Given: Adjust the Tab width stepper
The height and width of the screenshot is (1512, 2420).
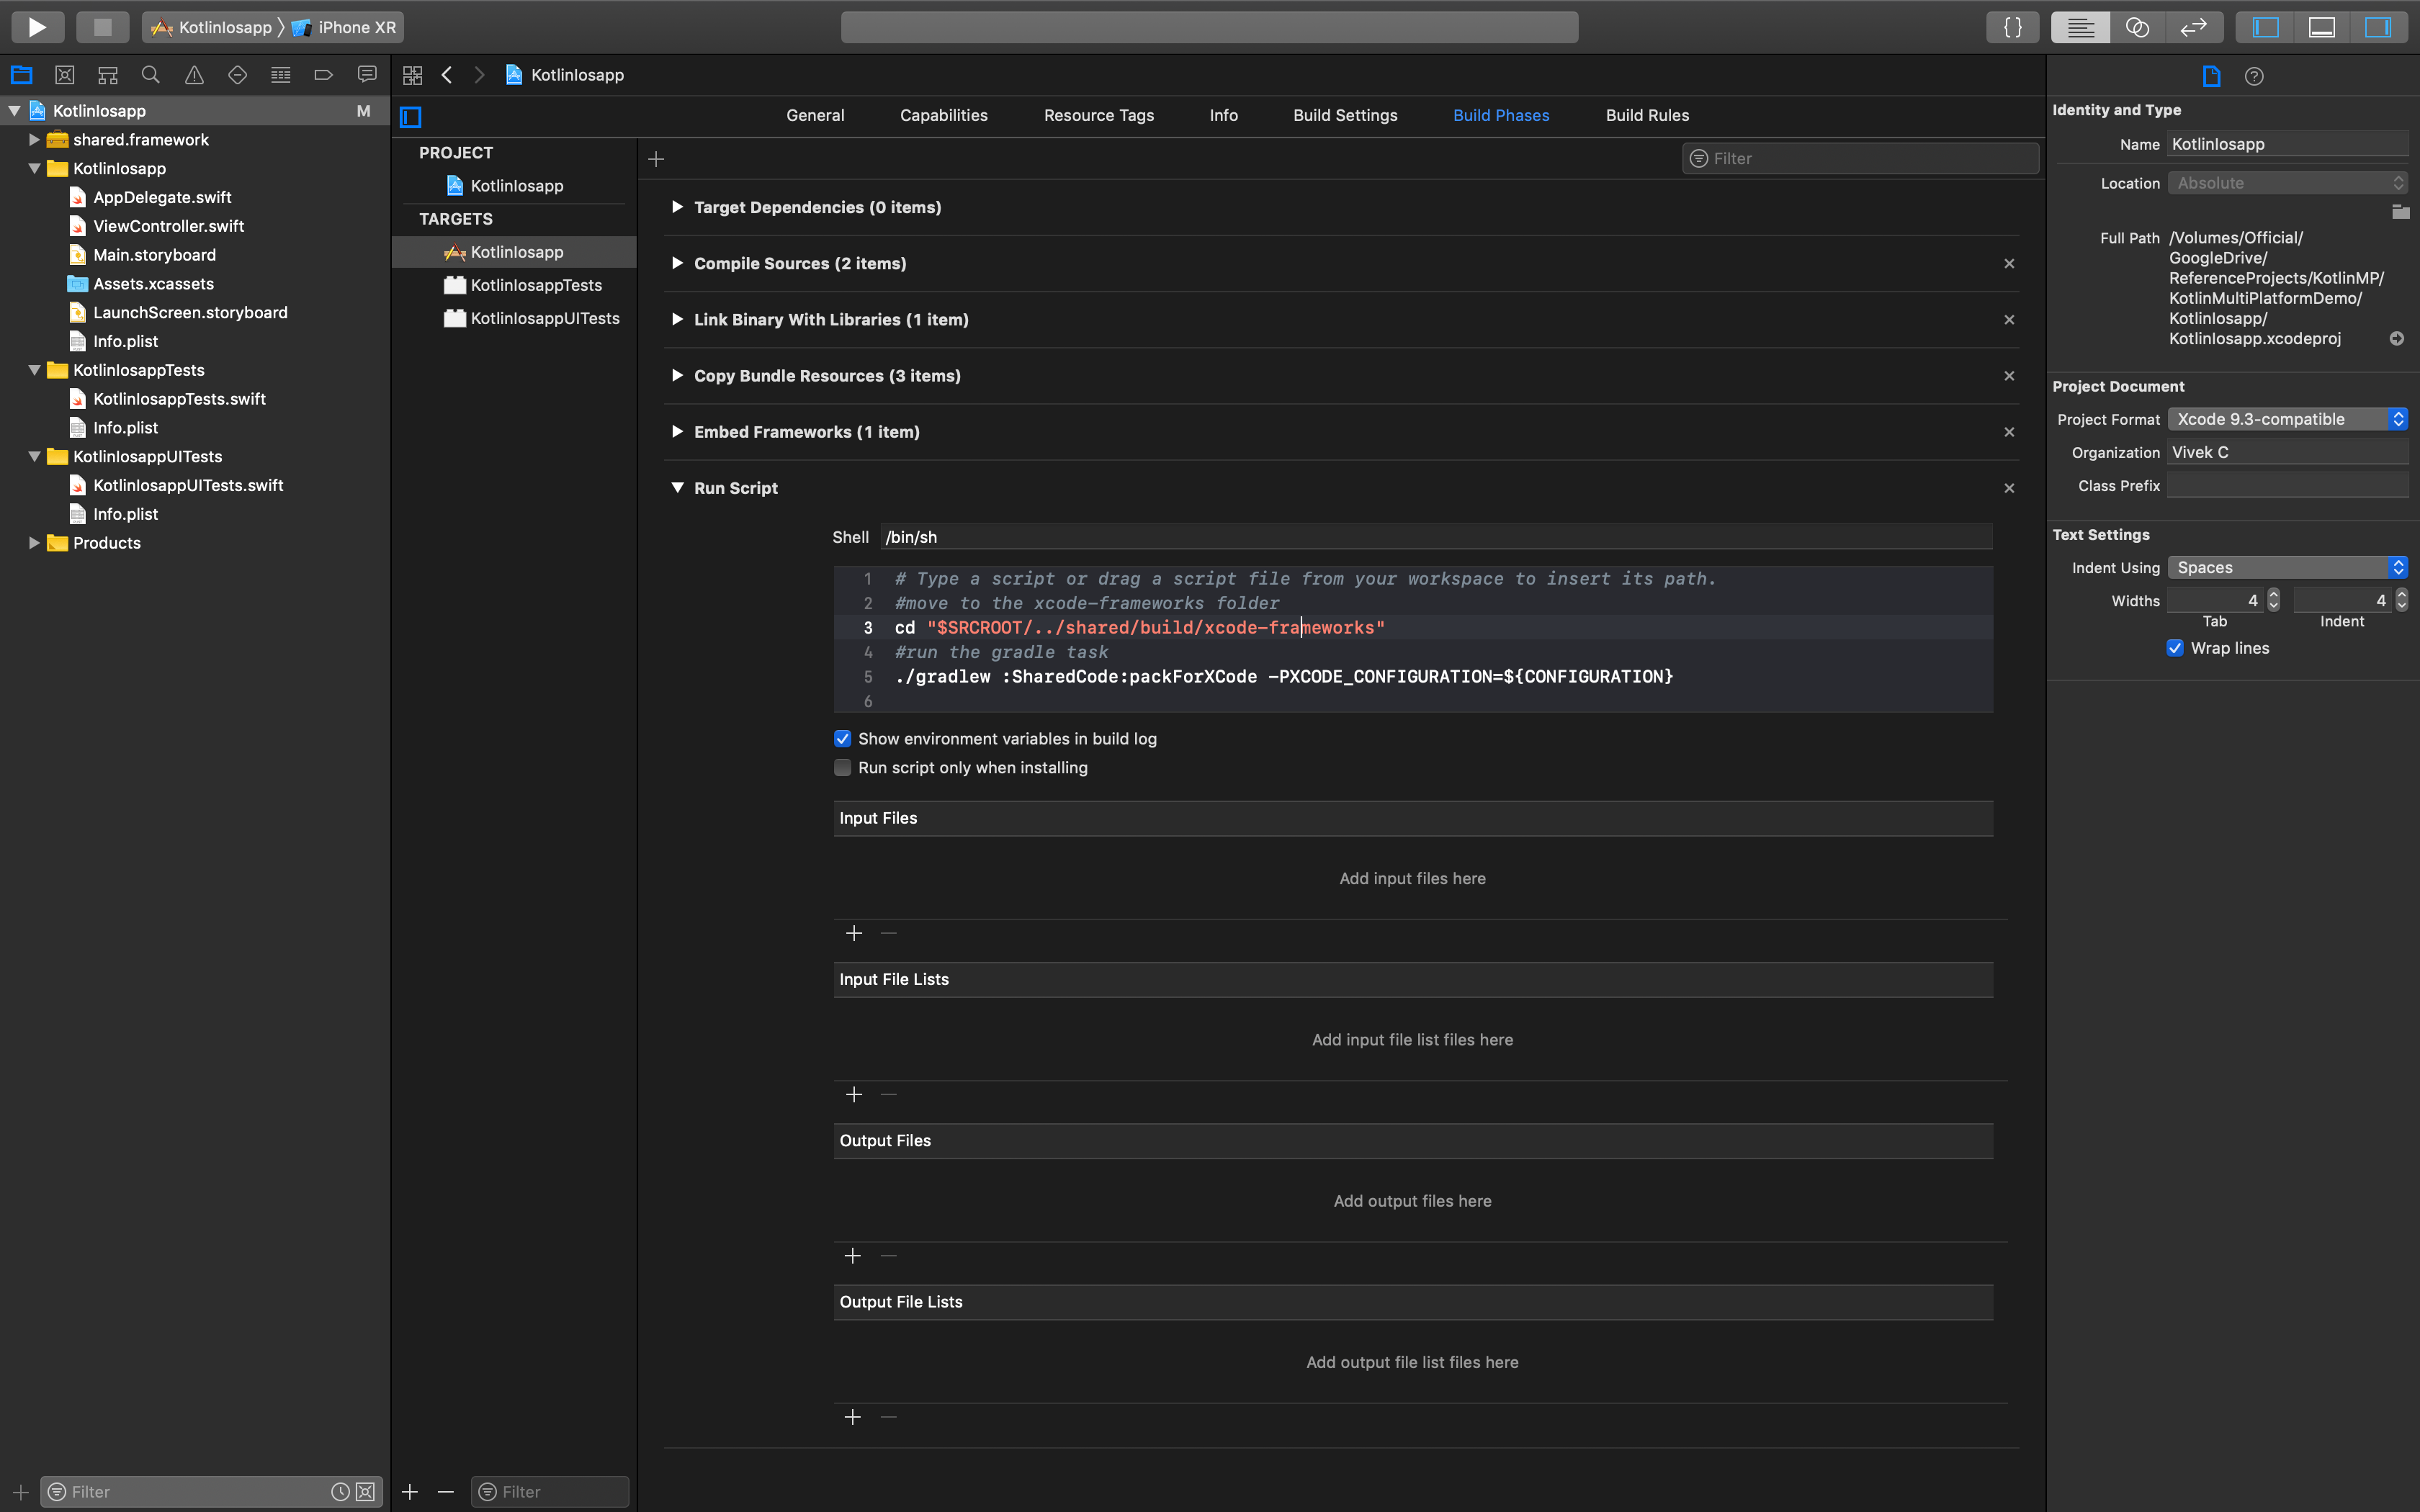Looking at the screenshot, I should point(2273,600).
